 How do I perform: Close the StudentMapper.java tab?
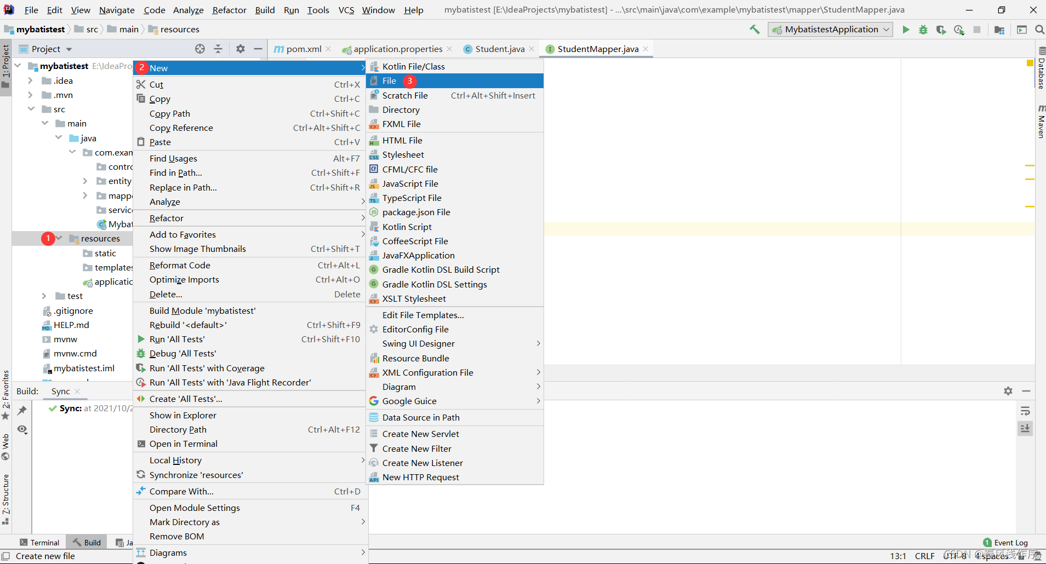(x=646, y=49)
